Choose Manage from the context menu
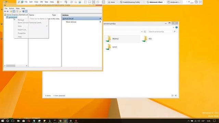Image resolution: width=219 pixels, height=123 pixels. click(21, 20)
